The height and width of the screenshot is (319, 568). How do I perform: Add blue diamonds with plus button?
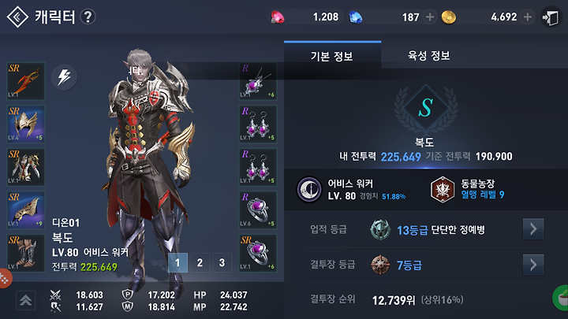430,17
